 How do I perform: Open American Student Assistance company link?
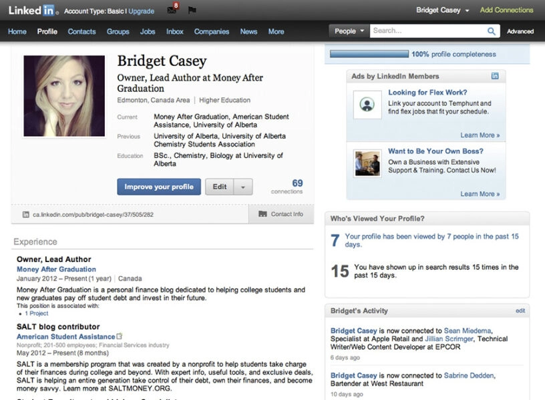tap(65, 337)
